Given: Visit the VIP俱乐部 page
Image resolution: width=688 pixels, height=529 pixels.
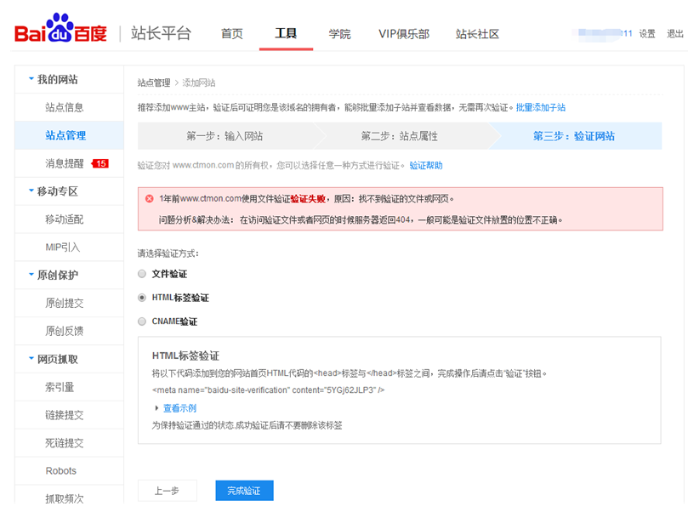Looking at the screenshot, I should click(403, 34).
